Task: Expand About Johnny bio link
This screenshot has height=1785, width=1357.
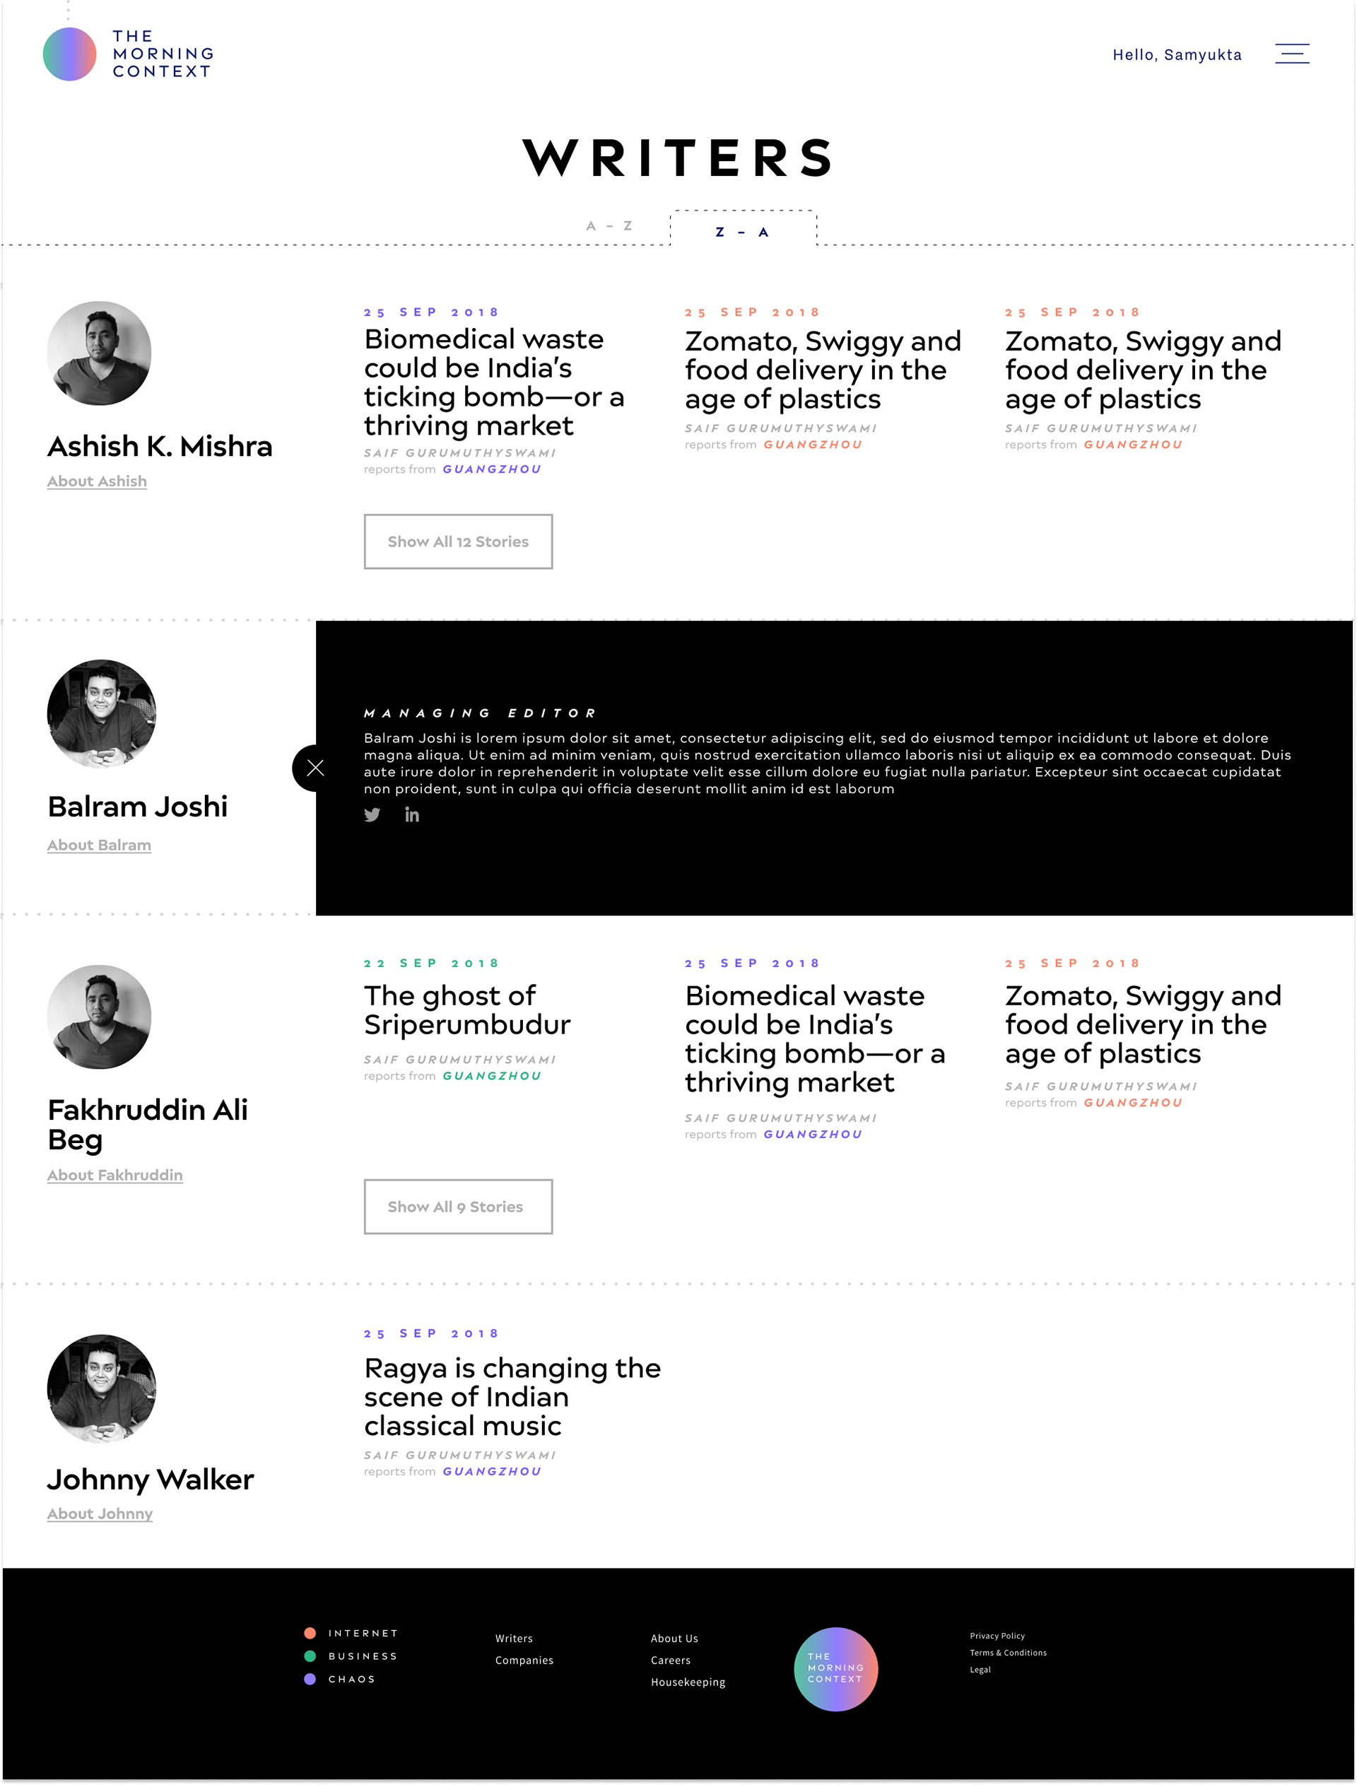Action: tap(100, 1514)
